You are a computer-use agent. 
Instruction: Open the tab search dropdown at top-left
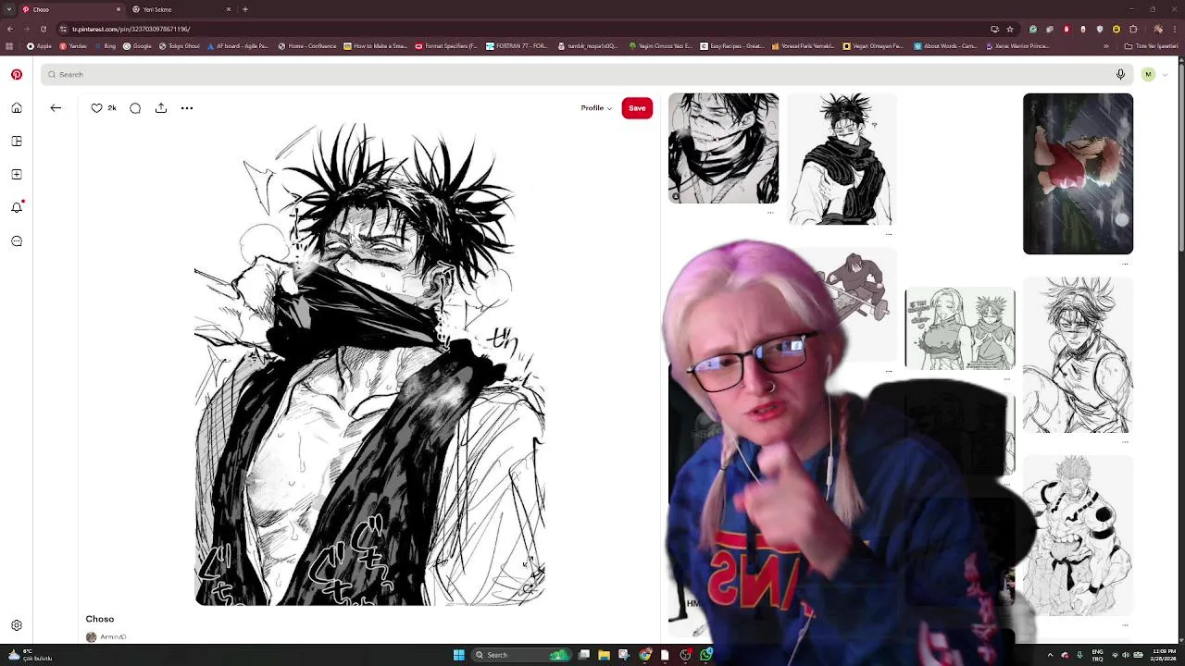[9, 9]
